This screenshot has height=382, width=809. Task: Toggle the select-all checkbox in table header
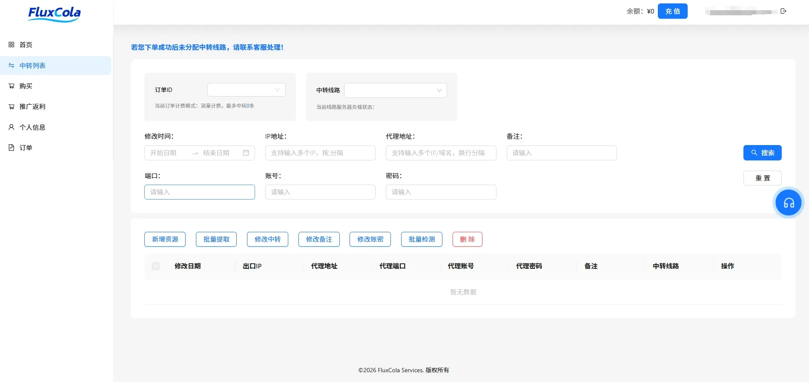tap(156, 266)
